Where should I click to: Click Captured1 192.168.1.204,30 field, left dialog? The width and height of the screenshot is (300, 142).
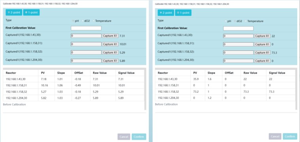(x=86, y=61)
